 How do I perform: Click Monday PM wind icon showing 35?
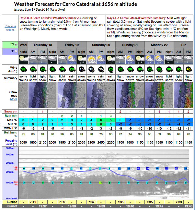point(159,69)
